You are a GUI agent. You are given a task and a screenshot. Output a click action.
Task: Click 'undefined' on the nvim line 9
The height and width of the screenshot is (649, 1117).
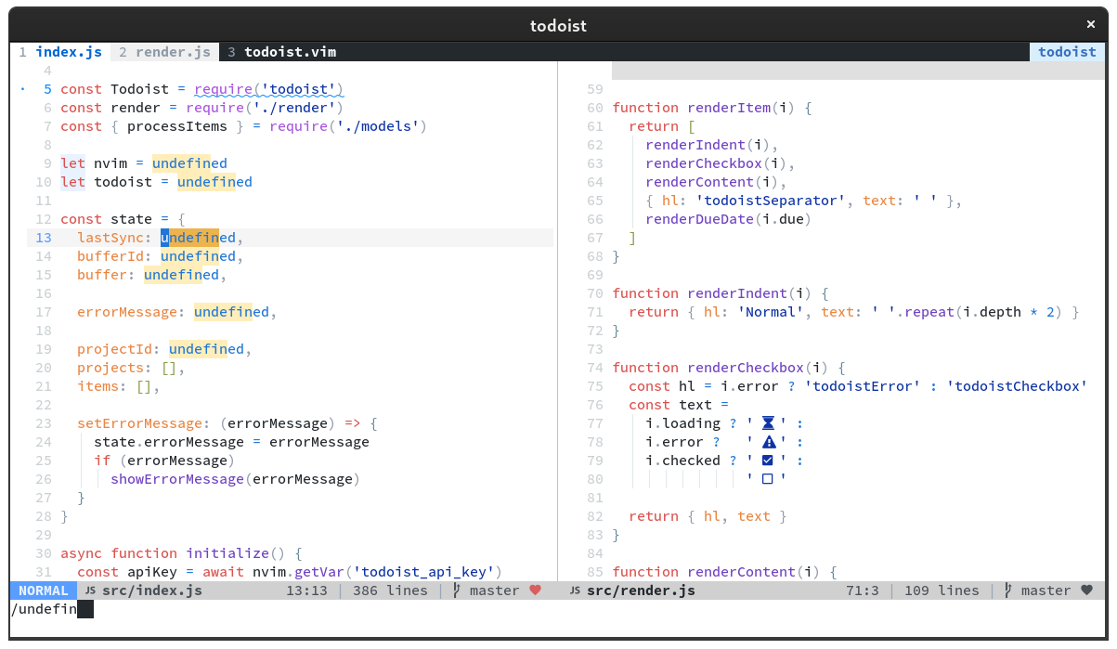[189, 163]
